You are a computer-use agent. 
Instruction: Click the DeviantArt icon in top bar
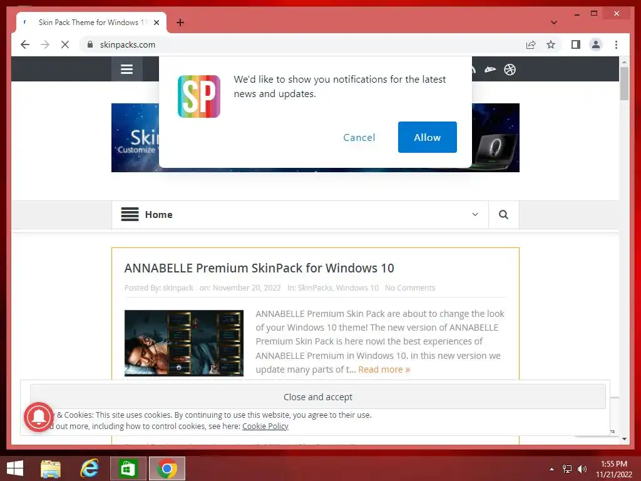(x=490, y=70)
